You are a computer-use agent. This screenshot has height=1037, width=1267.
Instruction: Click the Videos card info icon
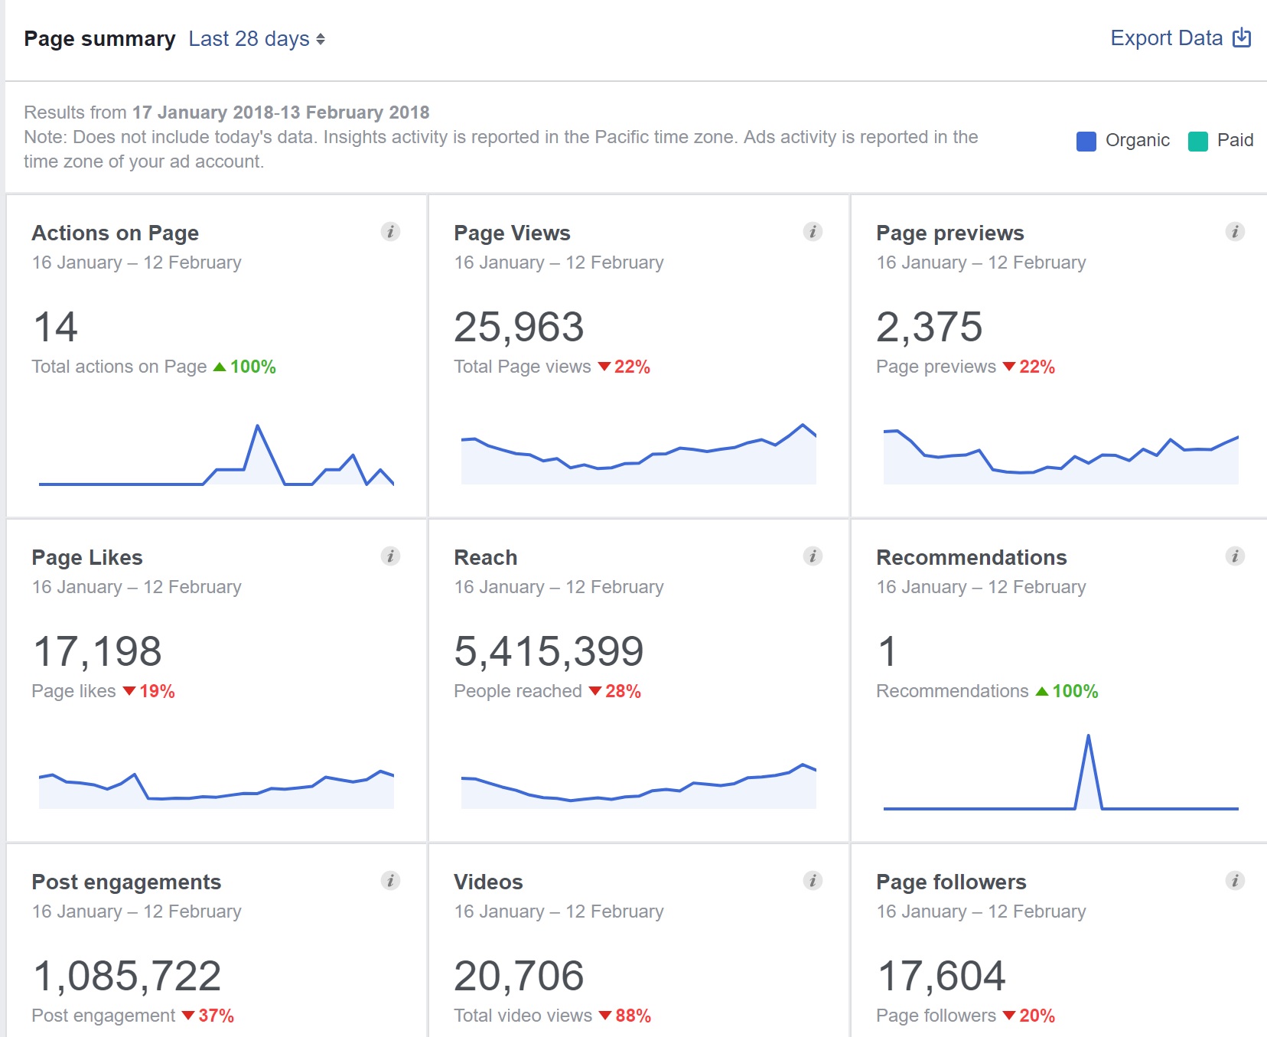coord(813,881)
